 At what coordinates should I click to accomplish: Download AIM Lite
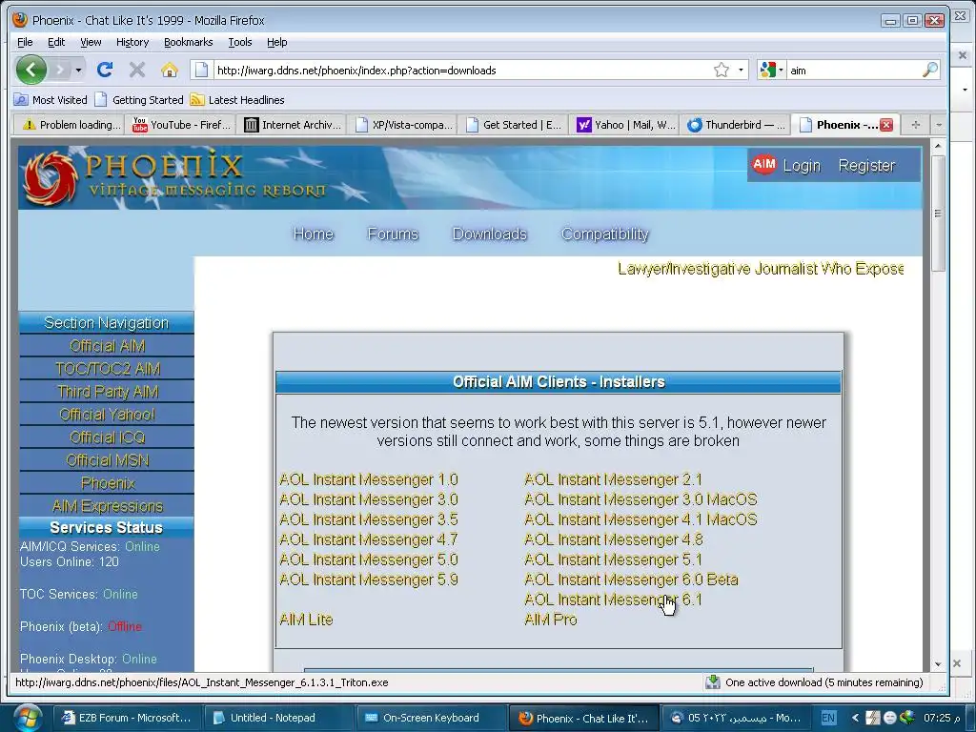pos(306,620)
